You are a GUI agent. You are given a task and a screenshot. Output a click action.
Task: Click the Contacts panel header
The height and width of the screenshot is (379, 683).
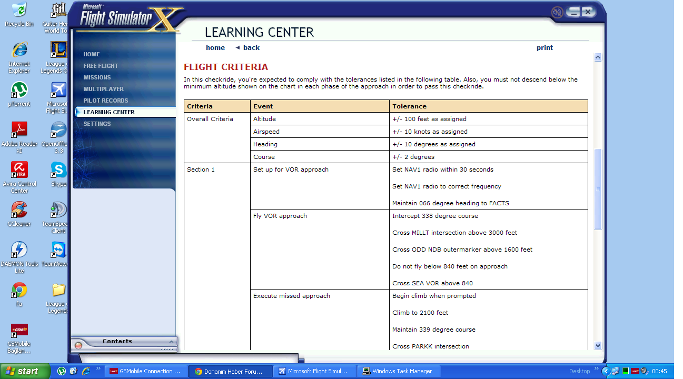(117, 341)
